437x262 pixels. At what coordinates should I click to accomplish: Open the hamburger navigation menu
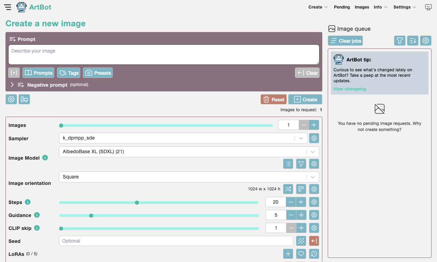pos(8,7)
